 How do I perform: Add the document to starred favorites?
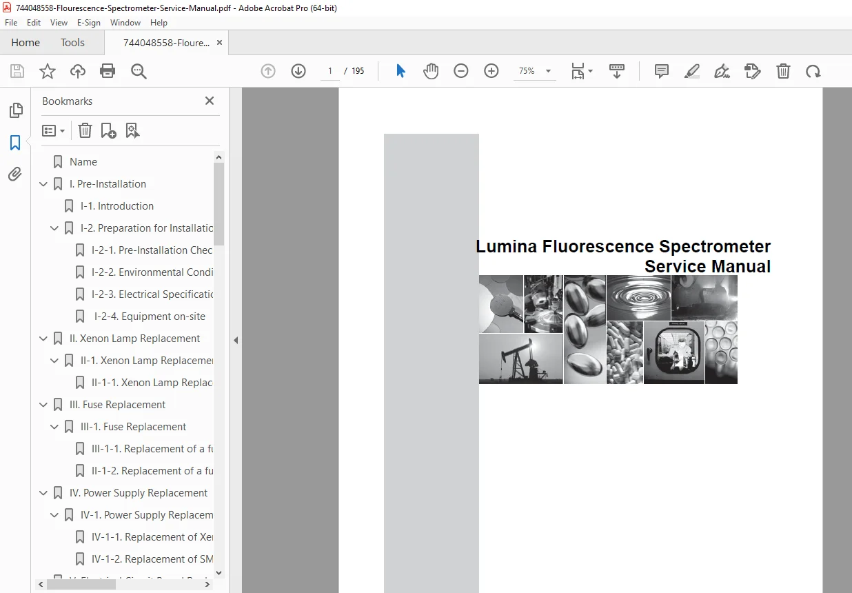[48, 71]
